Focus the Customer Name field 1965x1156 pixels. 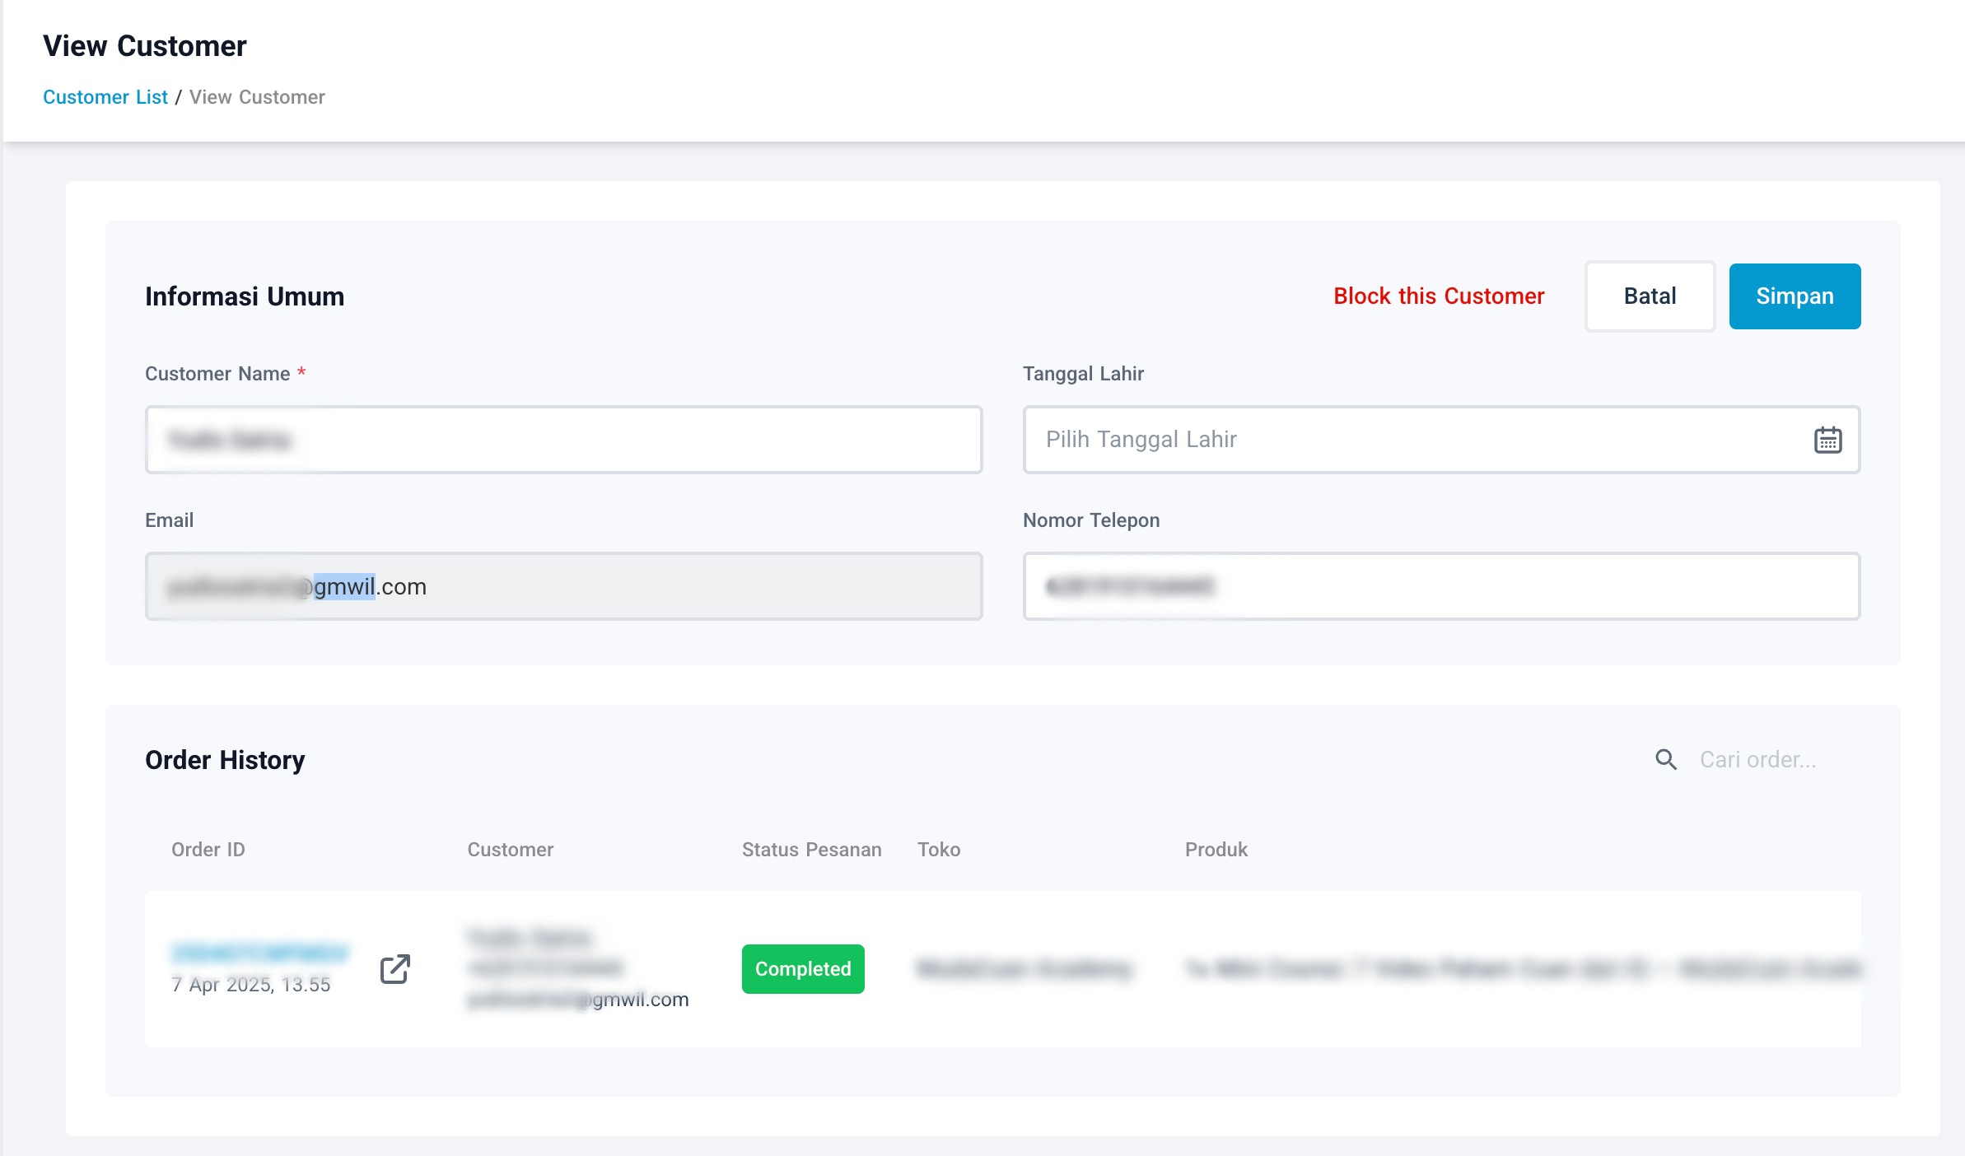[563, 440]
